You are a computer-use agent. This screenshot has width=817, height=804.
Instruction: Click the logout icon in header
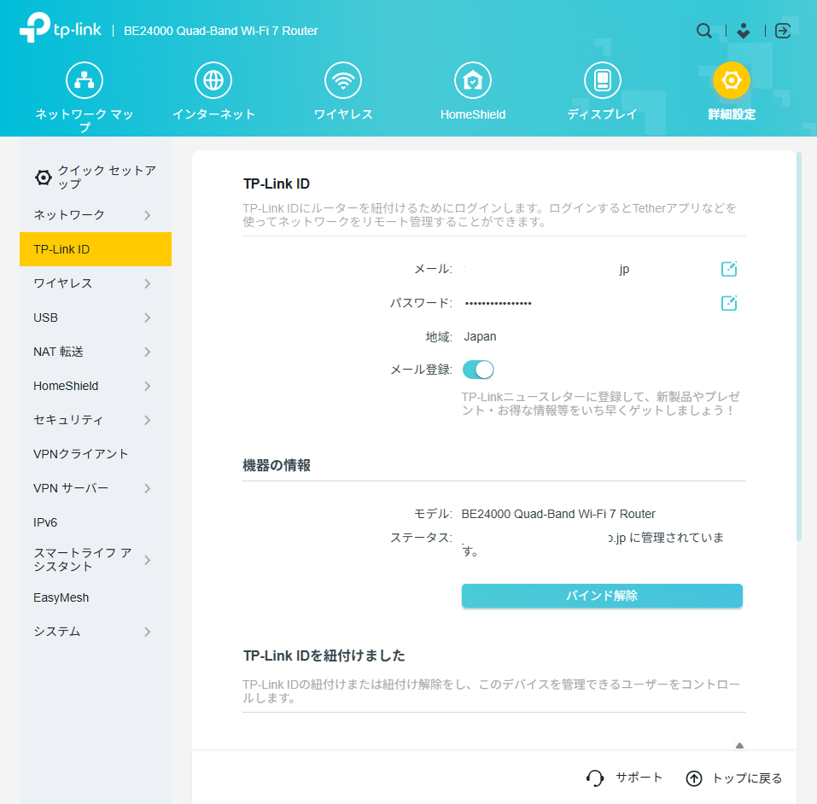(783, 31)
